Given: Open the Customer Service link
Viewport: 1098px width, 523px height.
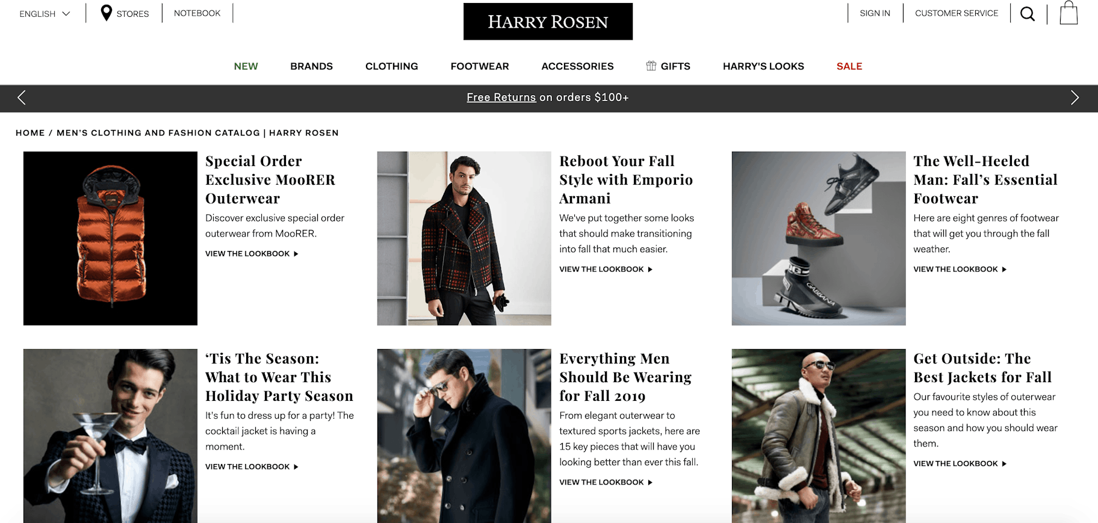Looking at the screenshot, I should click(957, 13).
